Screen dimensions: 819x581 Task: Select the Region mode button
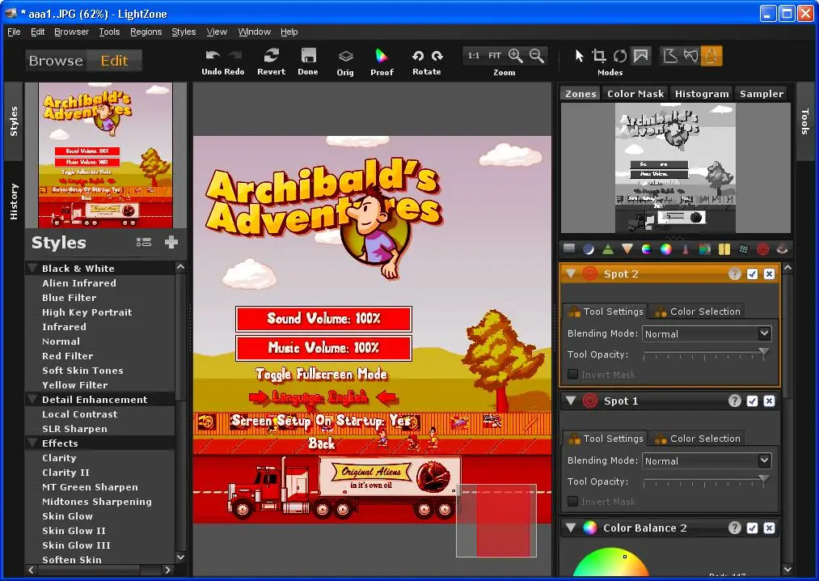(x=641, y=56)
